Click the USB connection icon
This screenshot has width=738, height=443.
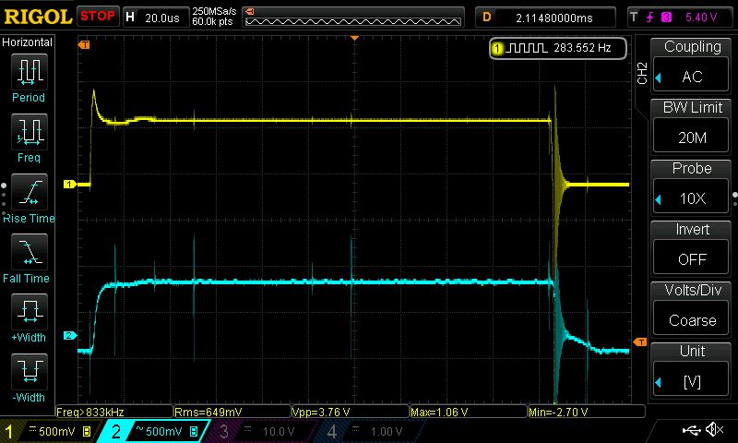tap(691, 429)
